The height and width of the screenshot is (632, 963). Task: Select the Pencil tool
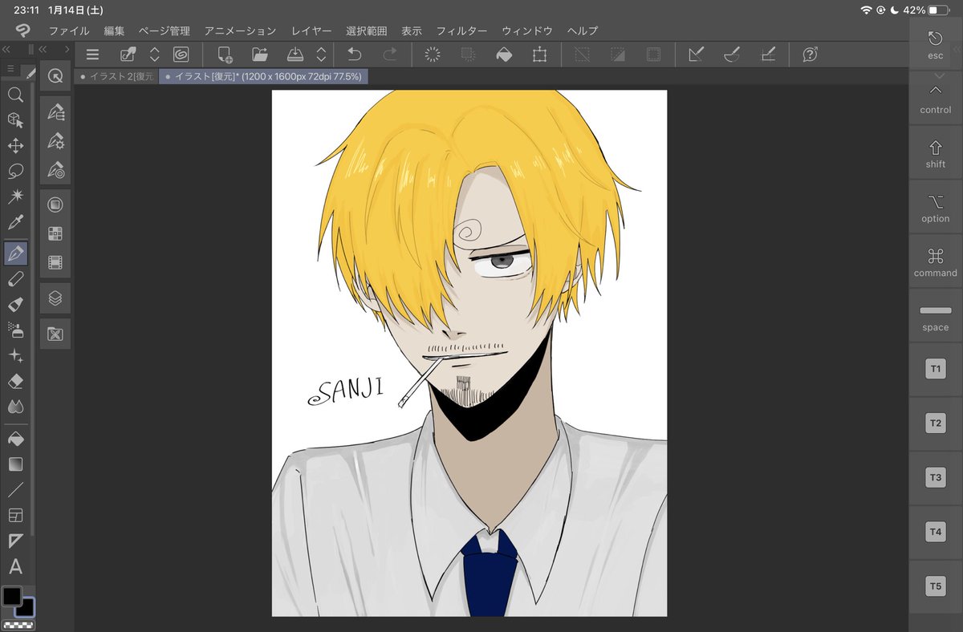(x=15, y=279)
